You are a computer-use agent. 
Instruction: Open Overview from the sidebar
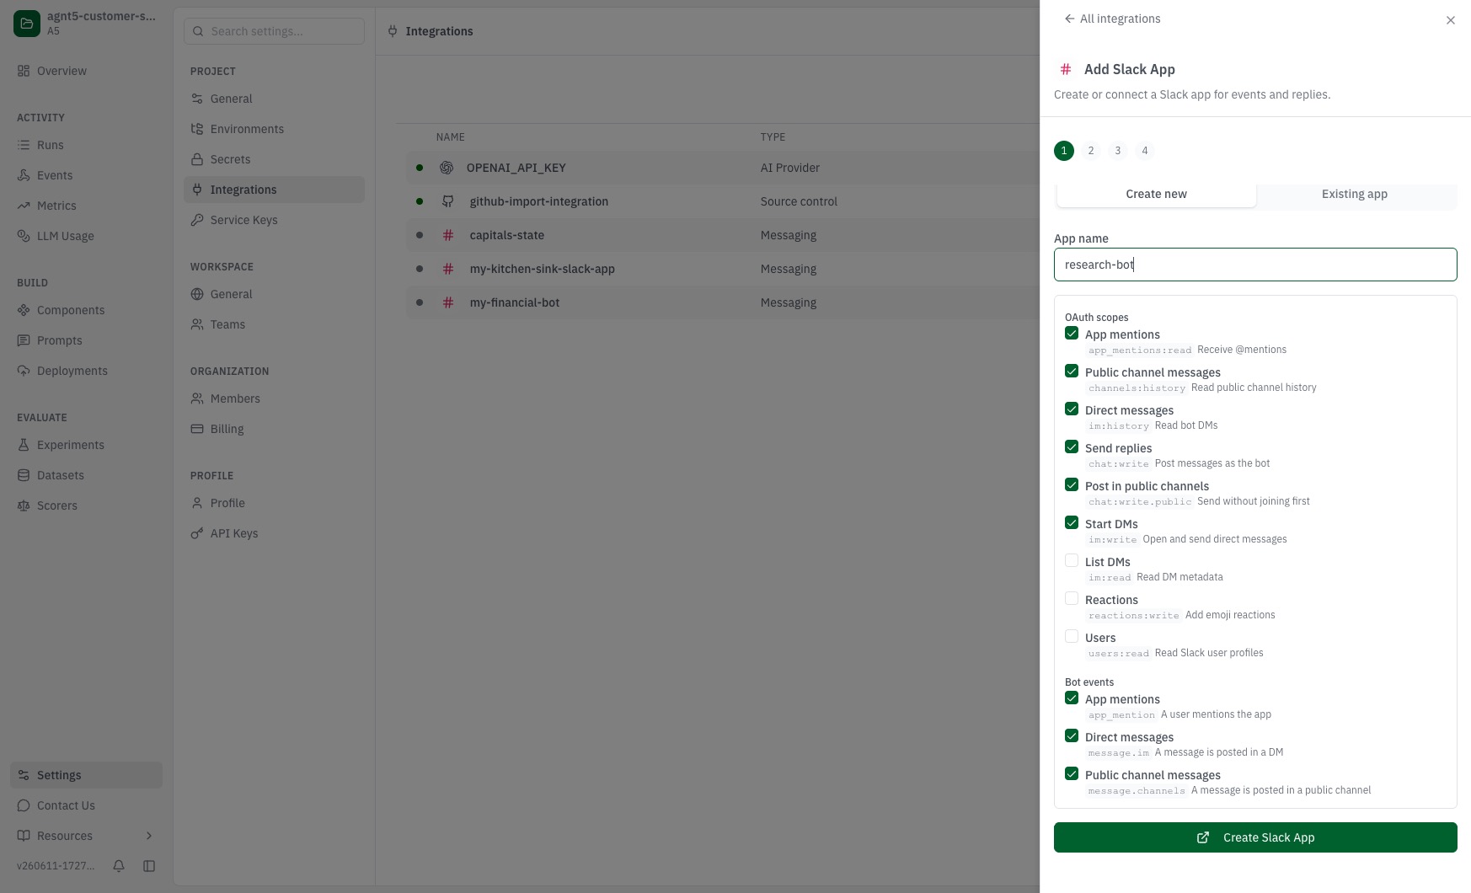click(86, 71)
